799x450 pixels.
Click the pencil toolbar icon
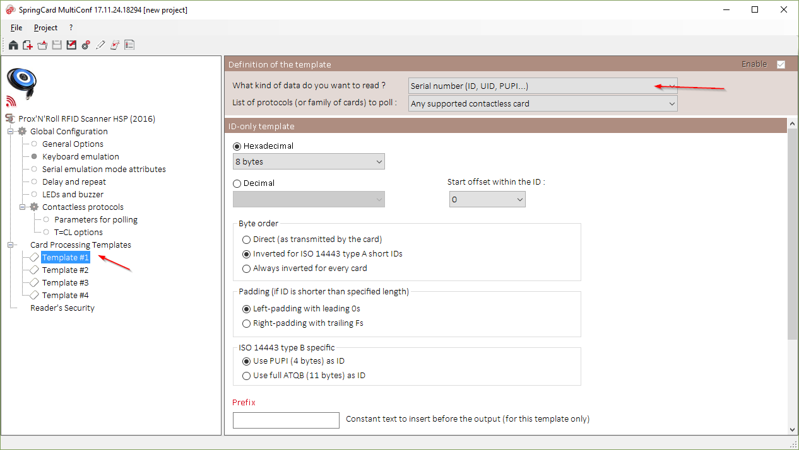coord(100,45)
